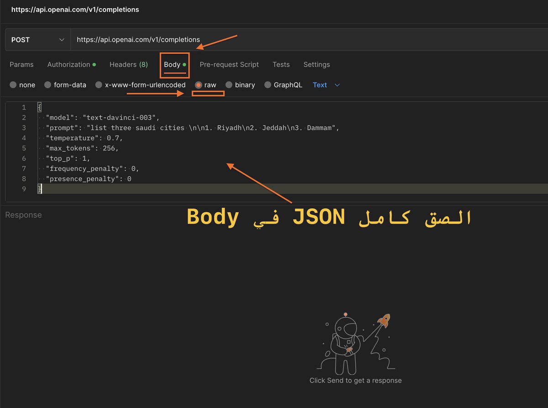Select the GraphQL radio button
The height and width of the screenshot is (408, 548).
coord(268,85)
